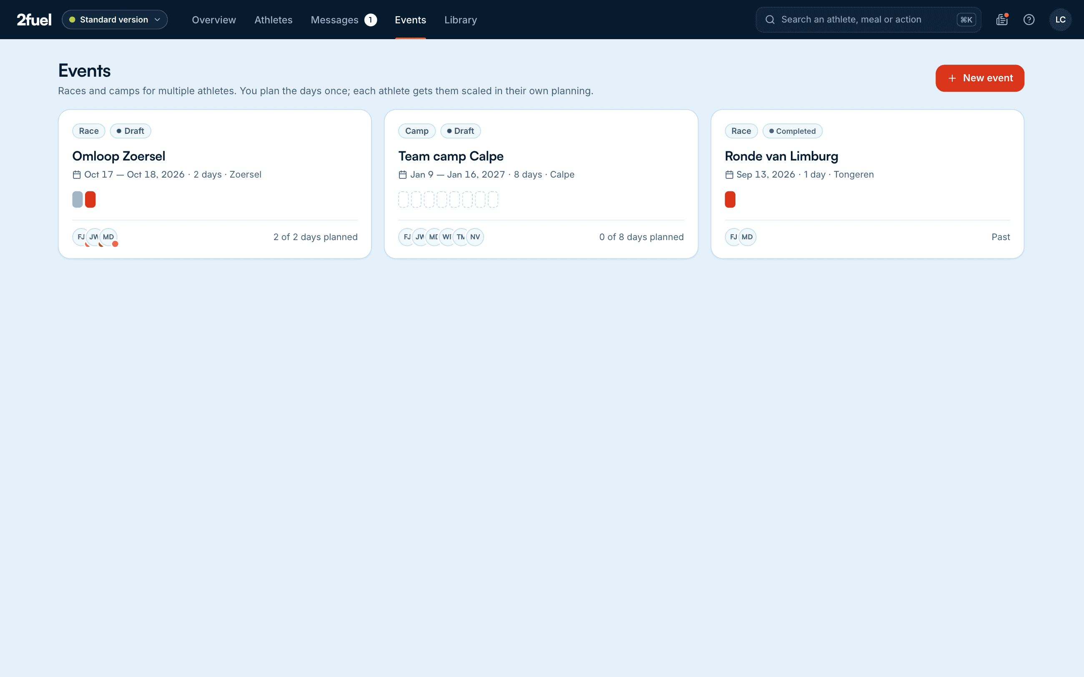The image size is (1084, 677).
Task: Click the FJ avatar on Team camp Calpe card
Action: [406, 237]
